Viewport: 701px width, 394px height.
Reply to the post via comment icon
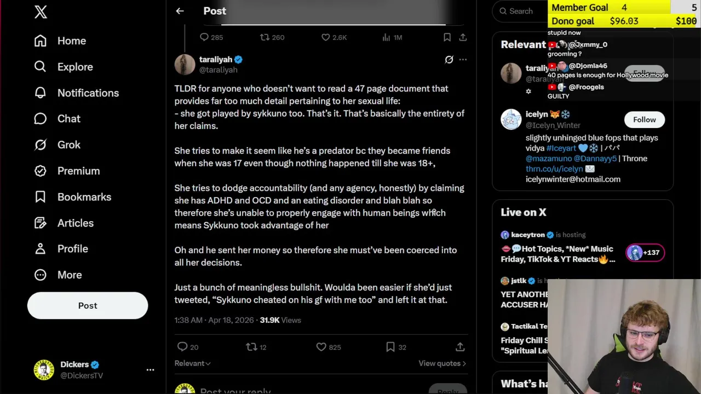pyautogui.click(x=182, y=347)
